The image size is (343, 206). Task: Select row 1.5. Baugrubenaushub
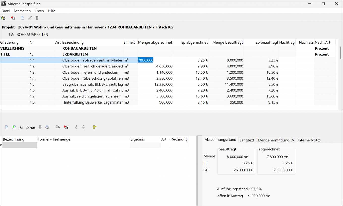coord(92,84)
